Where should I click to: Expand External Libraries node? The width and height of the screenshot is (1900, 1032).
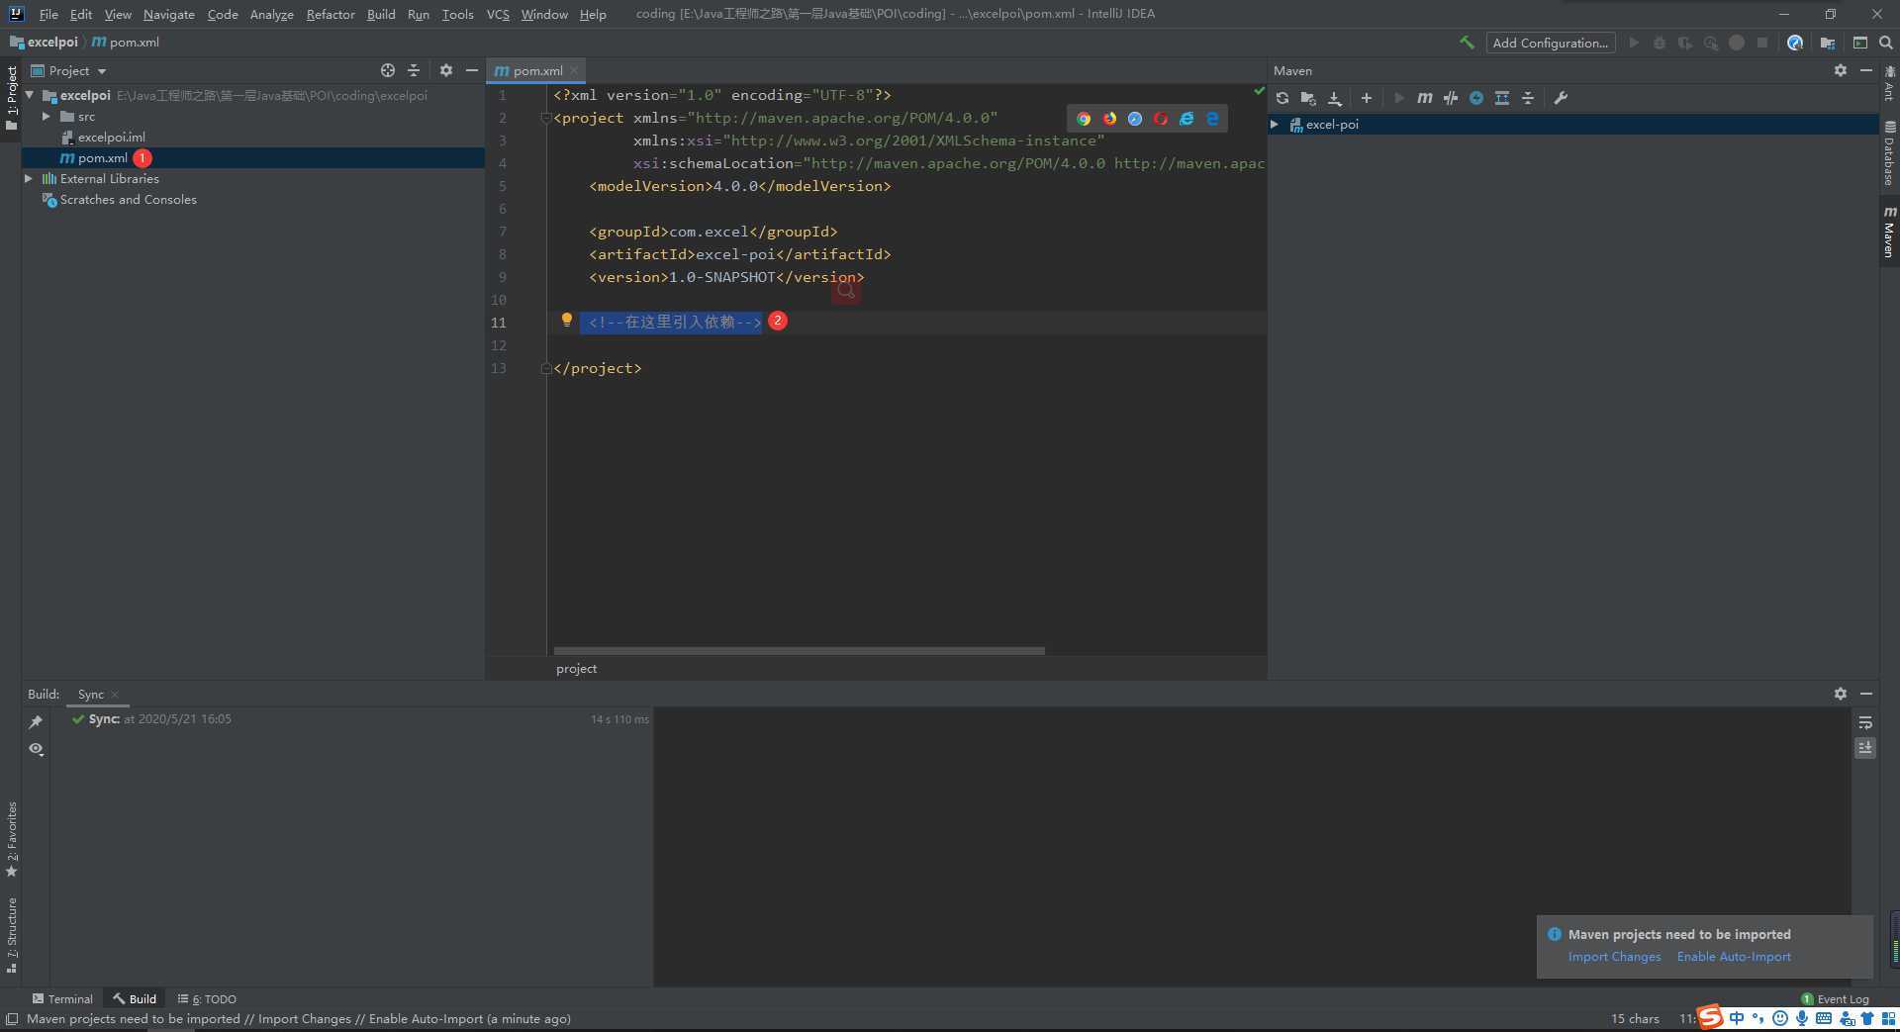[29, 178]
